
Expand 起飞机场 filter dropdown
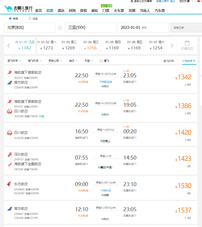click(35, 61)
